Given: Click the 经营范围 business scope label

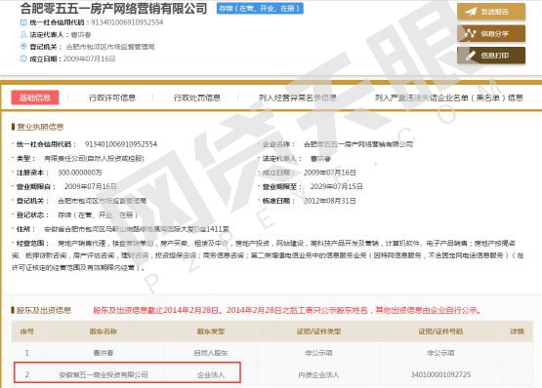Looking at the screenshot, I should pyautogui.click(x=33, y=244).
